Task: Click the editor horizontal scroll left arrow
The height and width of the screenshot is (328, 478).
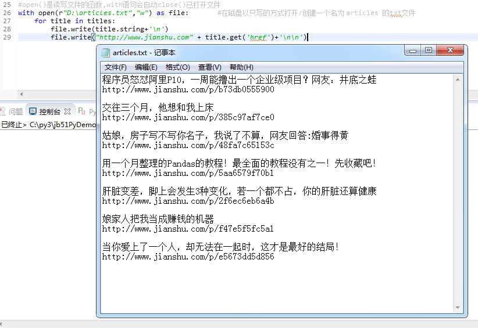Action: tap(22, 94)
